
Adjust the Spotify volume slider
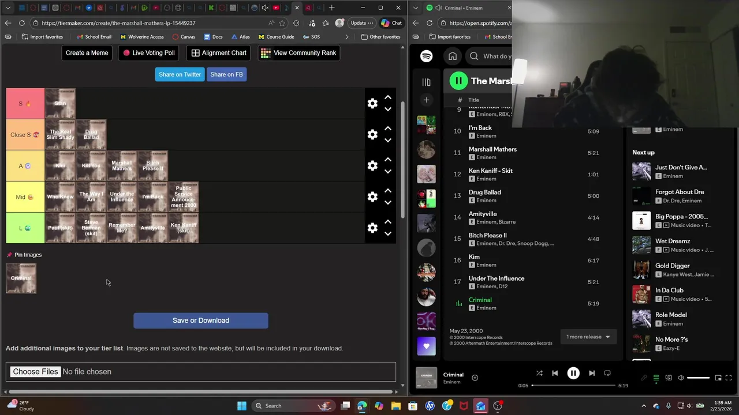point(698,378)
